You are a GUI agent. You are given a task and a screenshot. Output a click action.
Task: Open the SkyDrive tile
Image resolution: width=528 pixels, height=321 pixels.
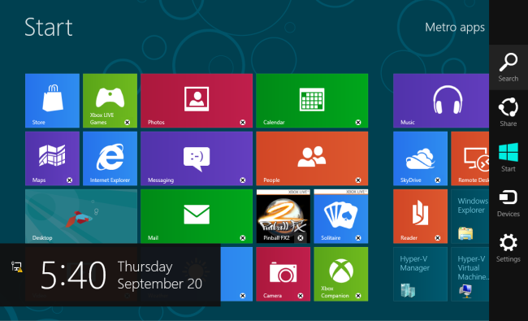[420, 158]
